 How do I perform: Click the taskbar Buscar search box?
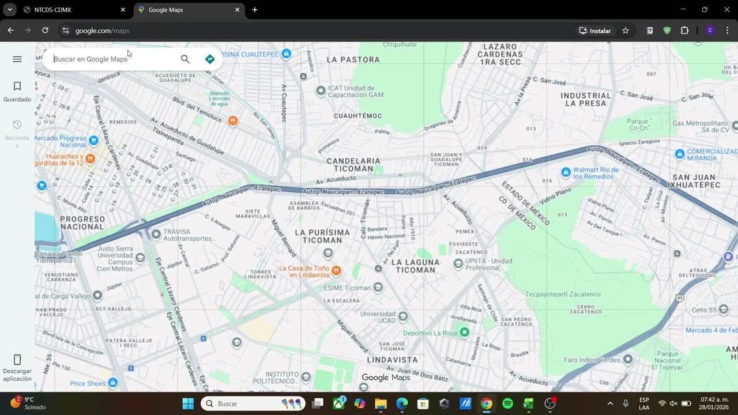coord(253,403)
